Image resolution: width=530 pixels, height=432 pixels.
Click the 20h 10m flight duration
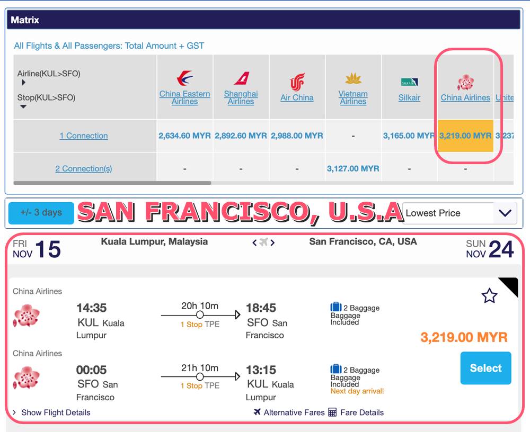200,306
